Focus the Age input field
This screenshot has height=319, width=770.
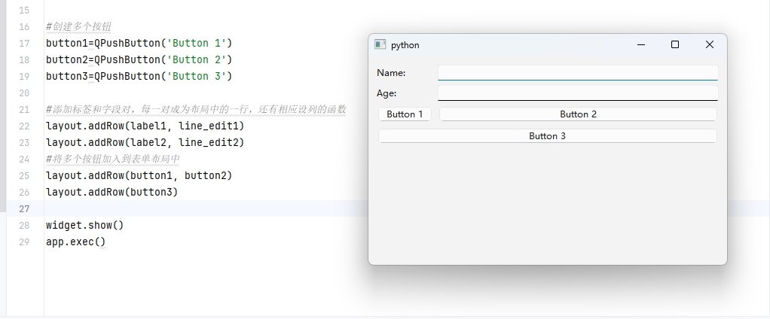coord(577,93)
